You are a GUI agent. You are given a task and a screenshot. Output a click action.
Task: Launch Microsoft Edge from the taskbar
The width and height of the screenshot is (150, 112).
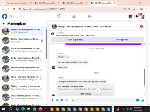click(x=23, y=109)
